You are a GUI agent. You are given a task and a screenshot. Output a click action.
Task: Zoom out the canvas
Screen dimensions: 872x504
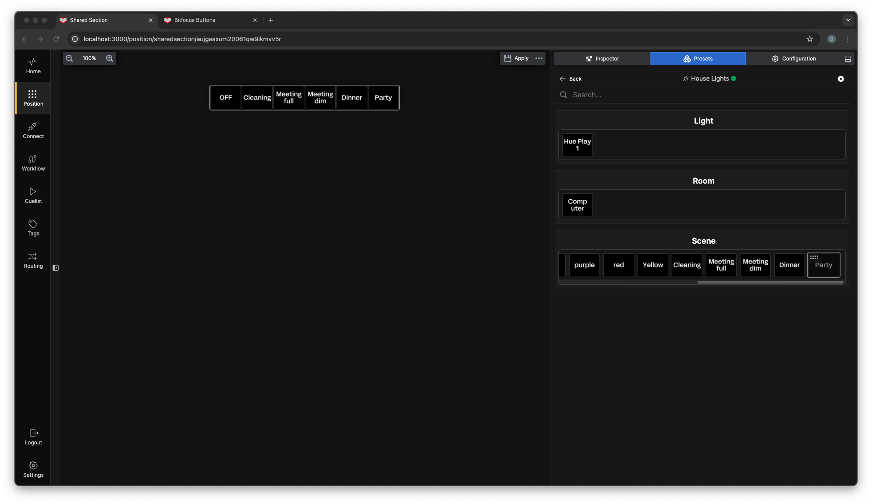[x=69, y=58]
